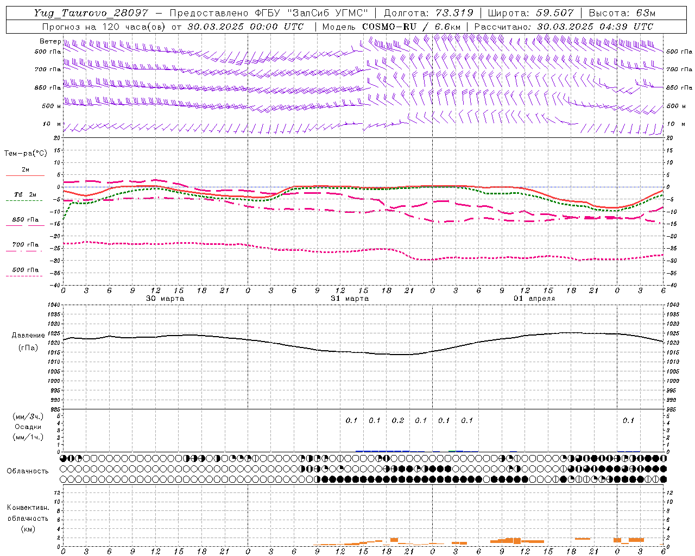Click the (гПа) pressure unit label
This screenshot has width=695, height=556.
coord(28,348)
